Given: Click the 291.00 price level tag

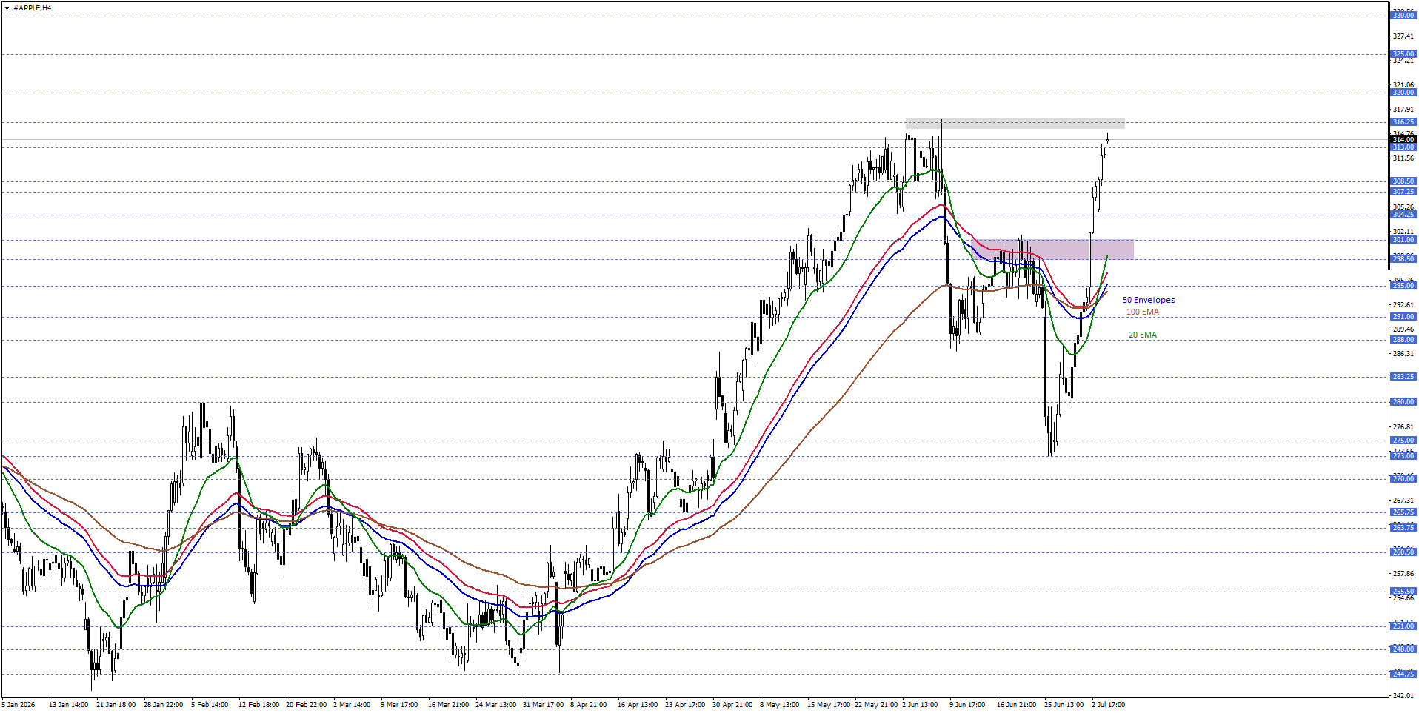Looking at the screenshot, I should tap(1403, 316).
